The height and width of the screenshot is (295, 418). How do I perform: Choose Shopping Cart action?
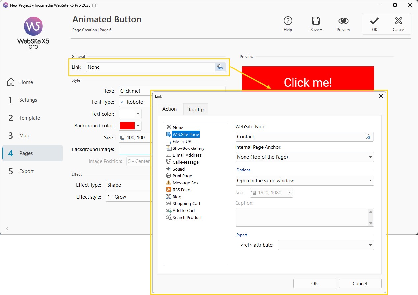pyautogui.click(x=183, y=203)
